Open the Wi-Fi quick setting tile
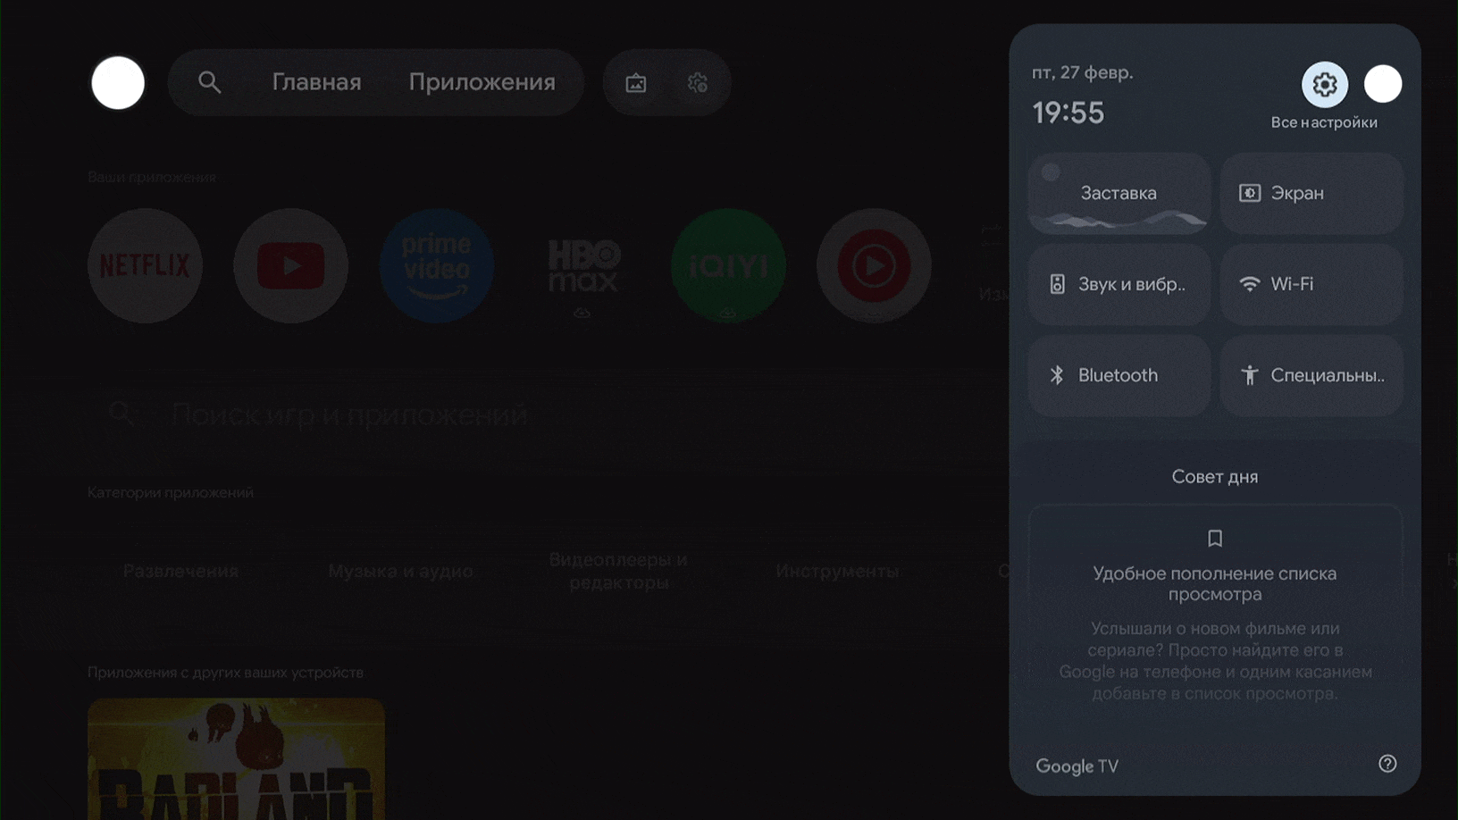The image size is (1458, 820). coord(1311,284)
